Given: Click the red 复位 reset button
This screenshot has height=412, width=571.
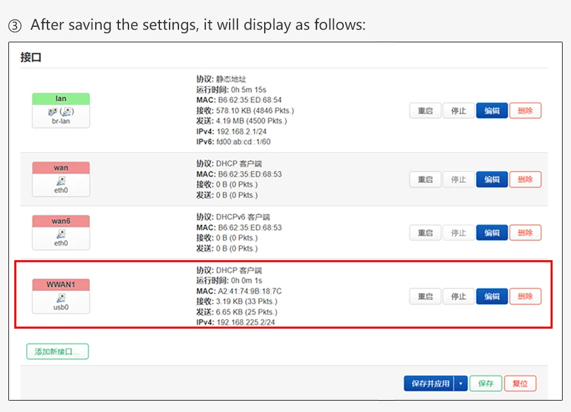Looking at the screenshot, I should coord(520,383).
